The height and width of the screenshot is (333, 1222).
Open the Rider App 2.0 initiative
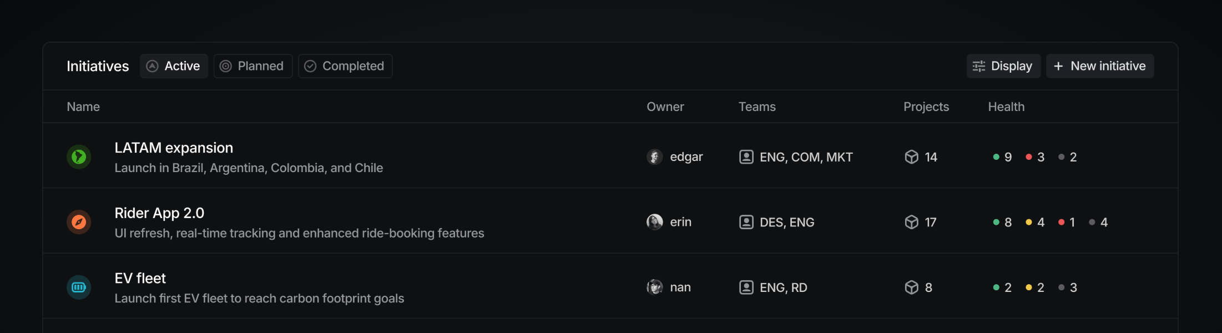point(159,213)
